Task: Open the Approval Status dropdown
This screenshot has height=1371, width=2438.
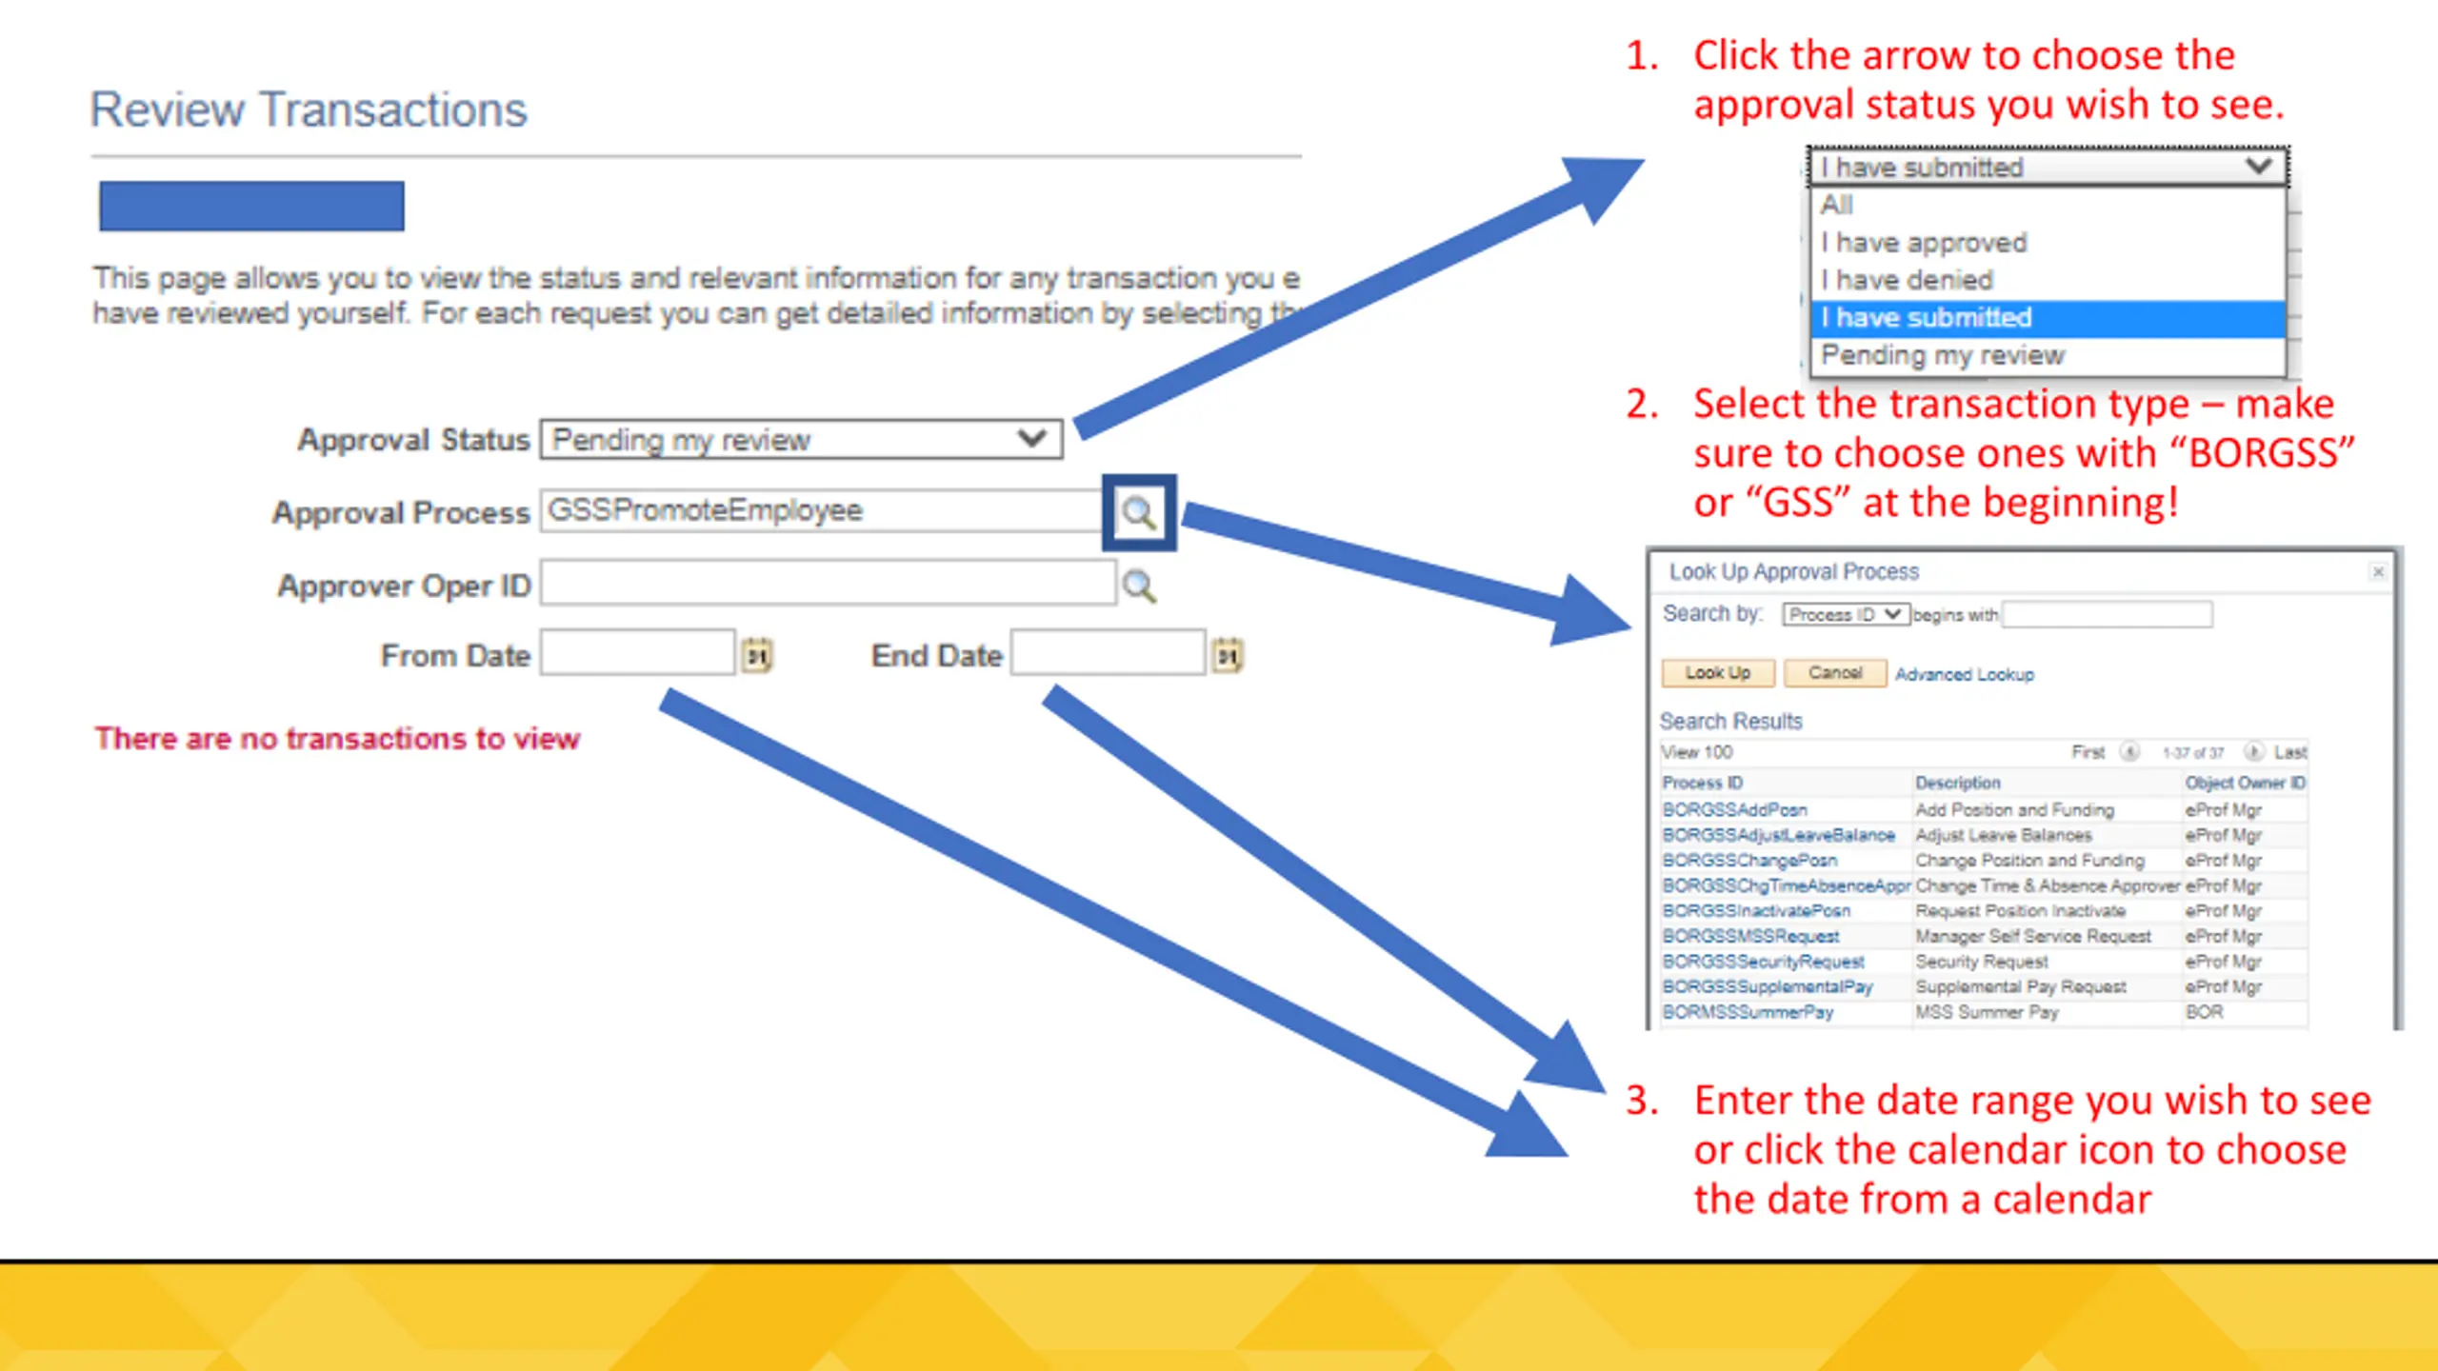Action: tap(801, 439)
